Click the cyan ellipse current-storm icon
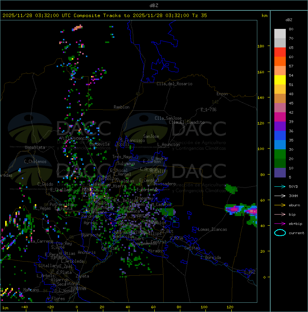Image resolution: width=308 pixels, height=312 pixels. [x=280, y=233]
